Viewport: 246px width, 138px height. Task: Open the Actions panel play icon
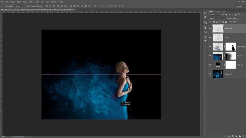tap(205, 17)
